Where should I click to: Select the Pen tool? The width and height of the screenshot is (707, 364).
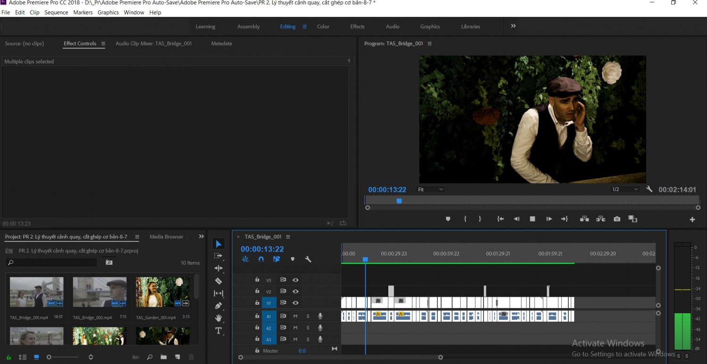pos(218,306)
